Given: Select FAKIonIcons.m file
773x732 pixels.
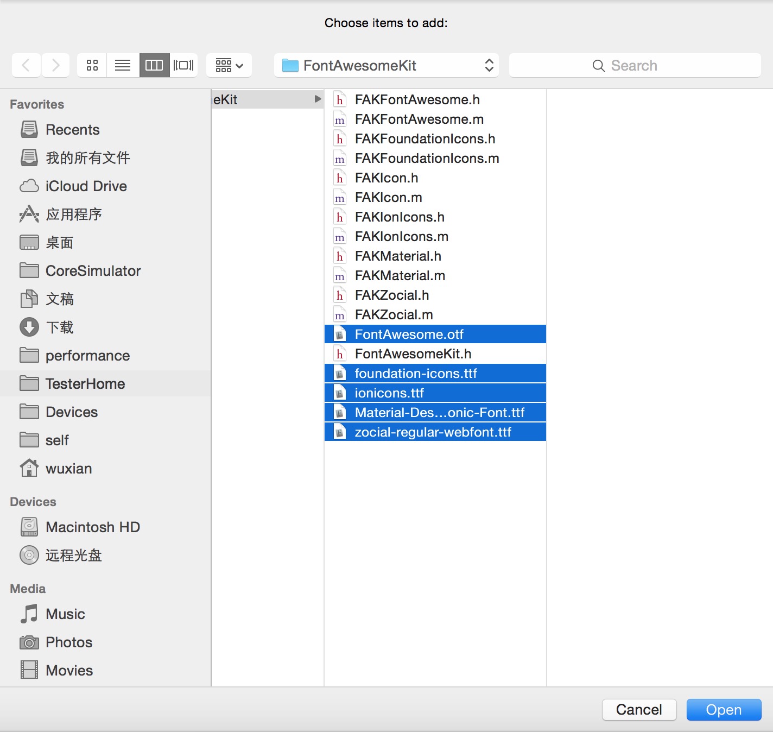Looking at the screenshot, I should point(435,237).
